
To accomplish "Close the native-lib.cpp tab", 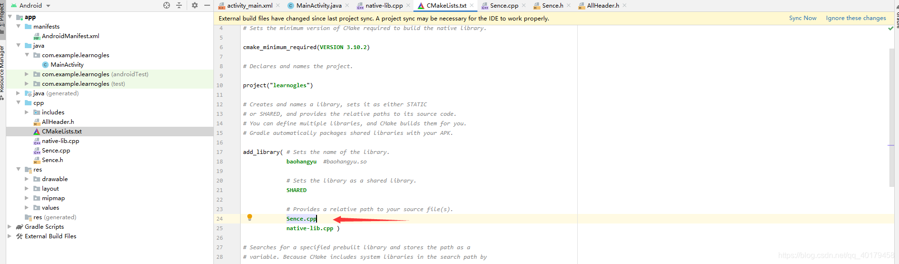I will pyautogui.click(x=408, y=6).
